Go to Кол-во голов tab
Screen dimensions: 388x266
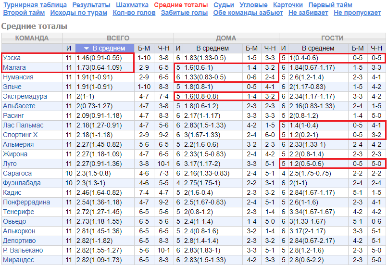click(x=134, y=13)
